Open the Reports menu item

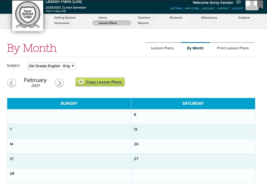coord(143,23)
